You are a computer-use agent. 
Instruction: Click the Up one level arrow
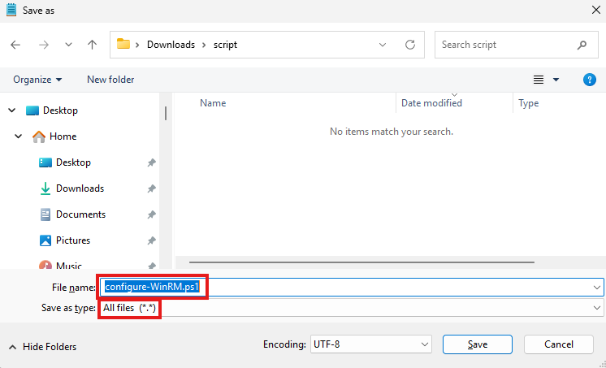pyautogui.click(x=92, y=45)
